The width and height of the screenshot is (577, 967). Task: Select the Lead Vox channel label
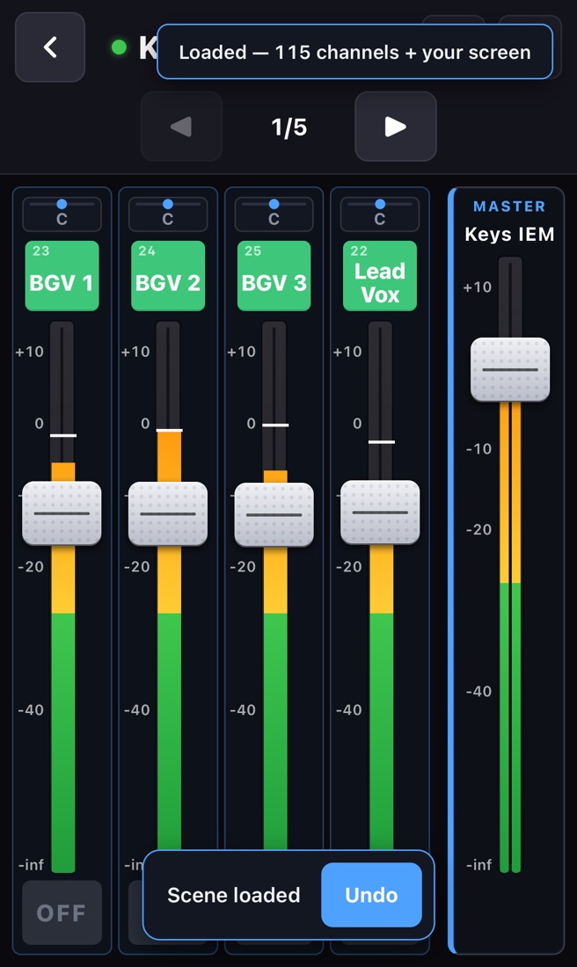pos(380,276)
